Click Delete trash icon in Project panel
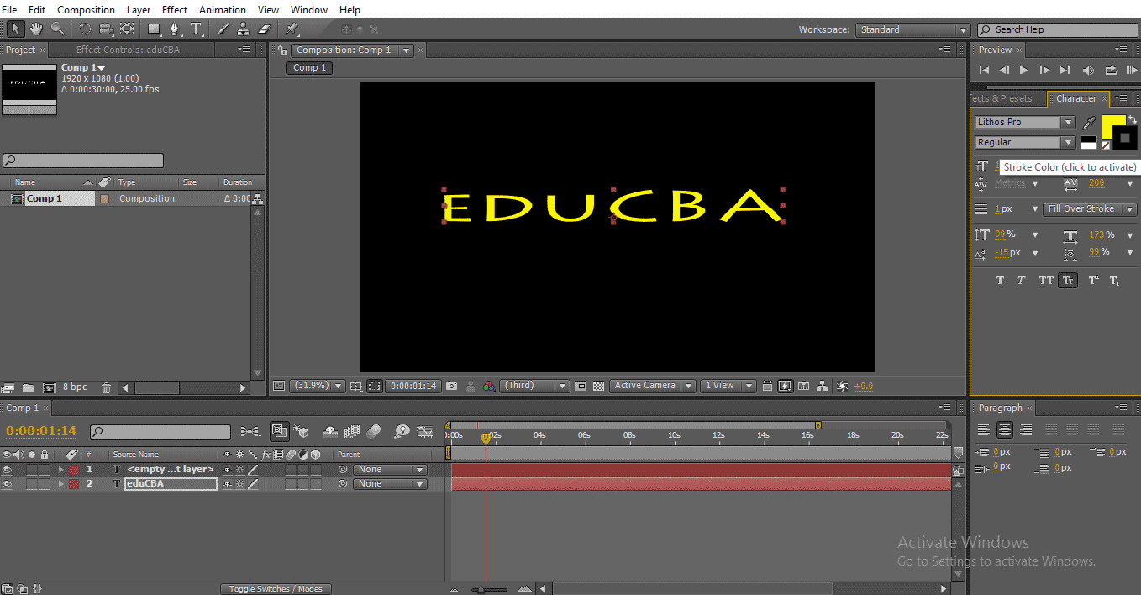Viewport: 1141px width, 595px height. tap(106, 387)
